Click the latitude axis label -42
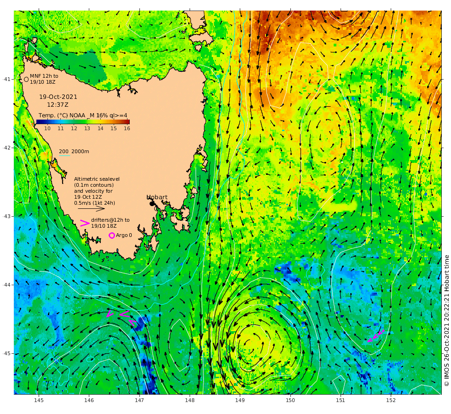 pos(6,148)
